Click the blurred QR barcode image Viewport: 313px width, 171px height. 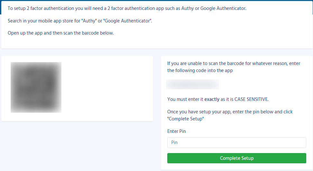[x=36, y=87]
